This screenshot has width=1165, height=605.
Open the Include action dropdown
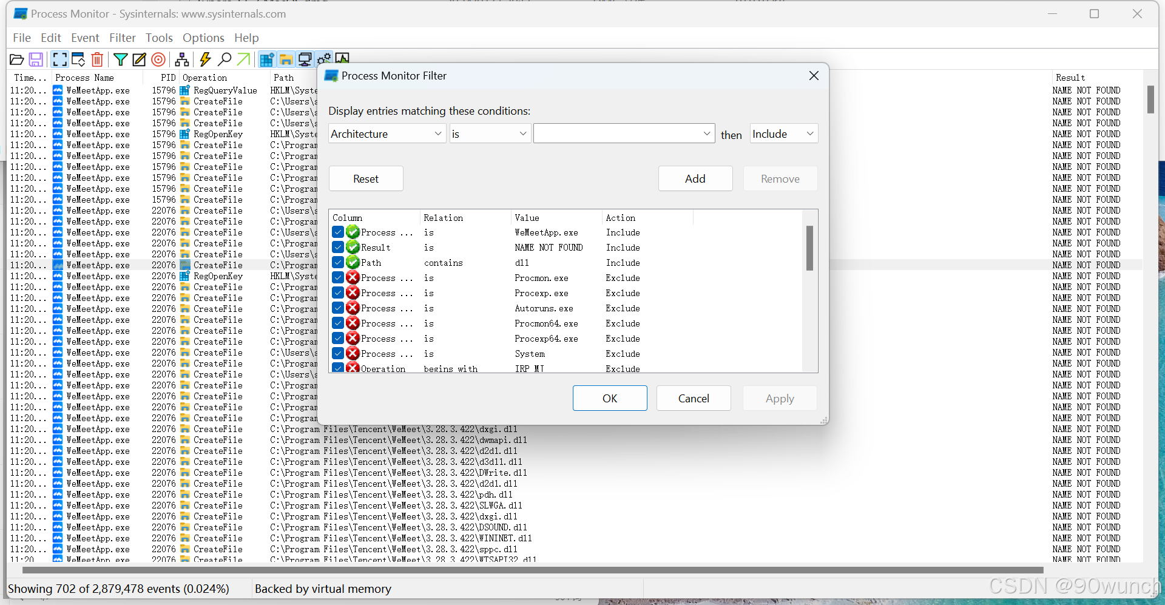click(784, 134)
